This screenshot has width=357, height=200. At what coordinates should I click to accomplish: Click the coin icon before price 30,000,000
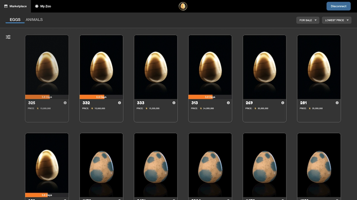[x=255, y=108]
